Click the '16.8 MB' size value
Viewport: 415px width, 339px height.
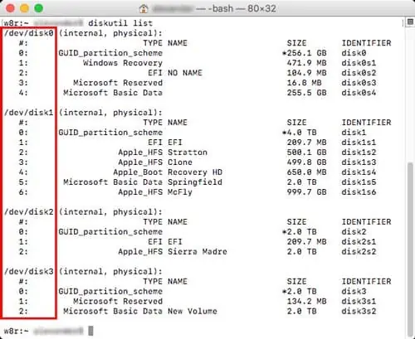pos(304,83)
